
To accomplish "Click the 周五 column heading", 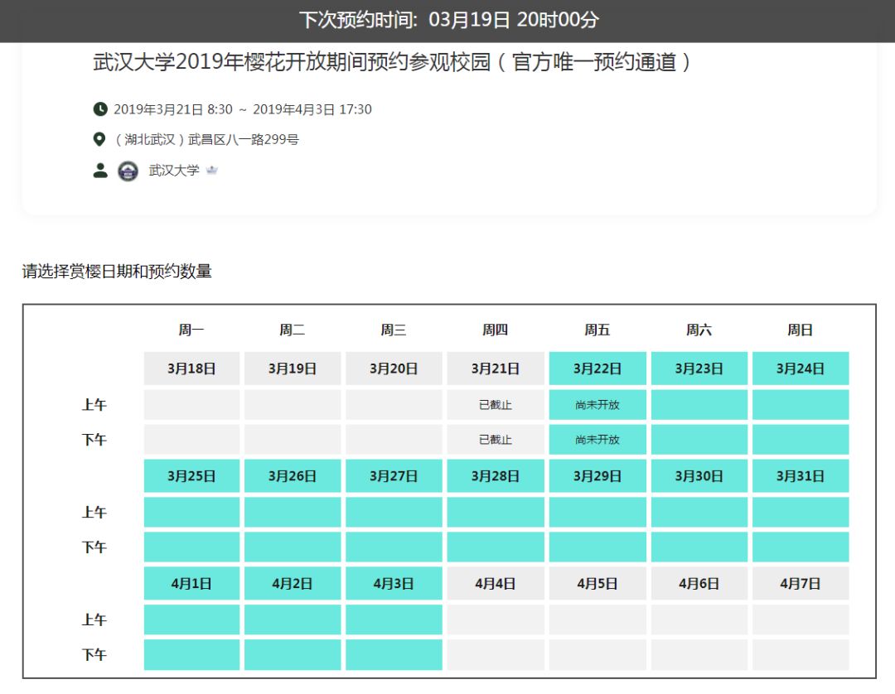I will point(597,330).
